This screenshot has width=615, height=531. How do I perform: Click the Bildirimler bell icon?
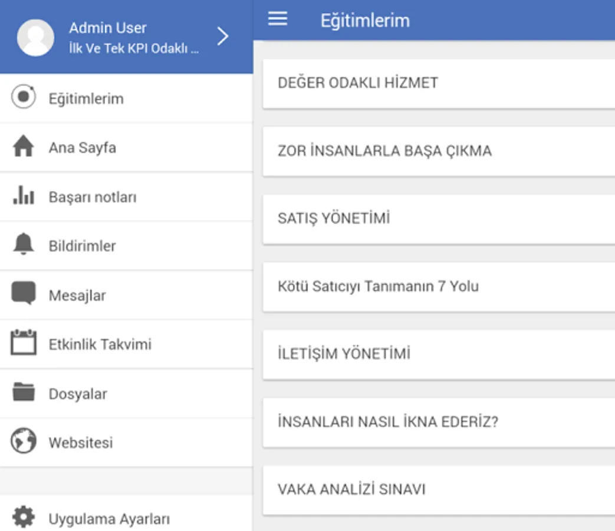pyautogui.click(x=24, y=245)
